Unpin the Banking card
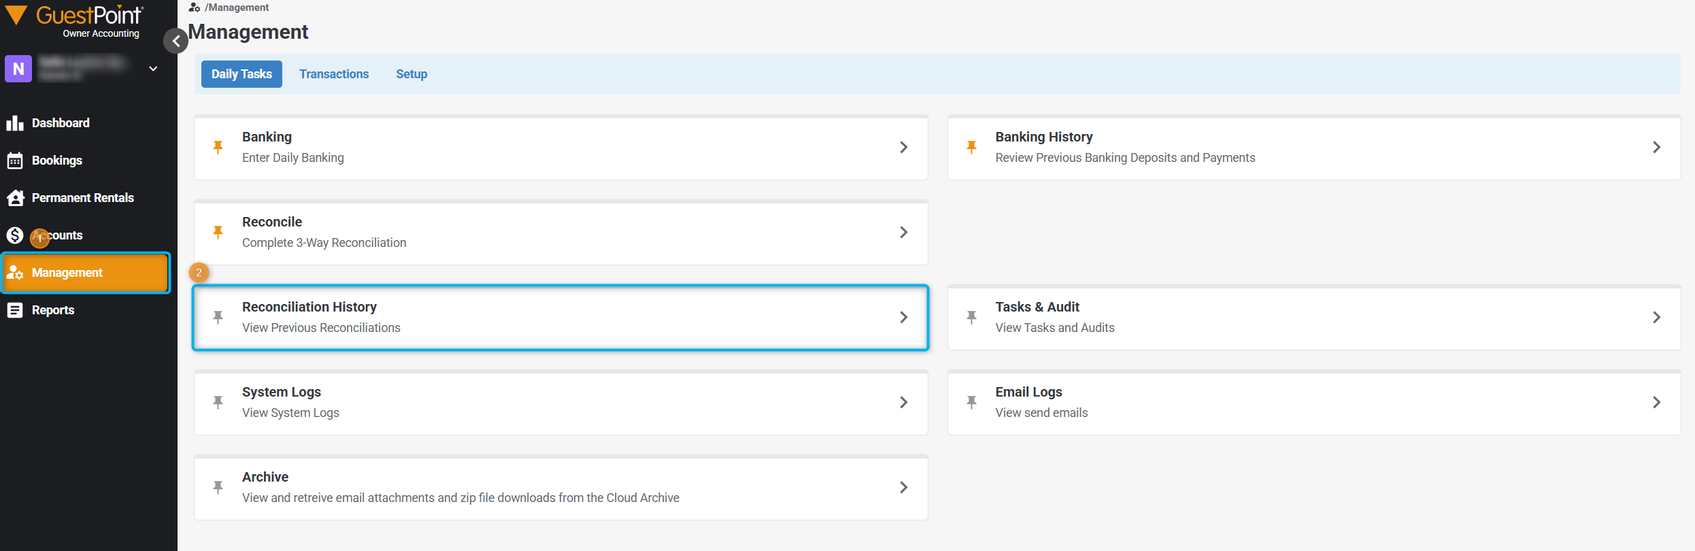1695x551 pixels. [218, 147]
